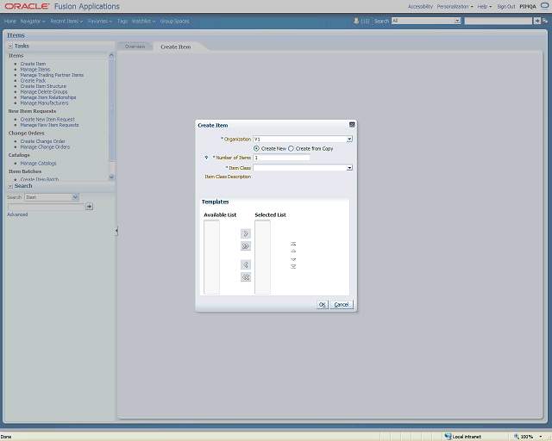Open the Create Change Order link

point(43,141)
